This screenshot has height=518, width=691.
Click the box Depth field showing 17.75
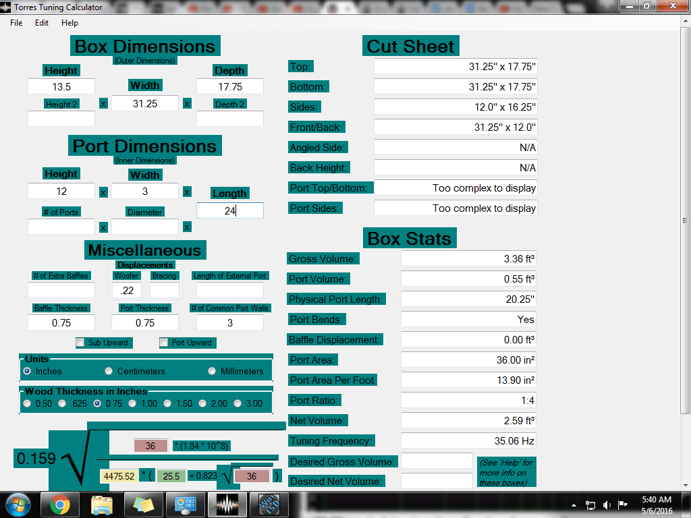[x=230, y=86]
